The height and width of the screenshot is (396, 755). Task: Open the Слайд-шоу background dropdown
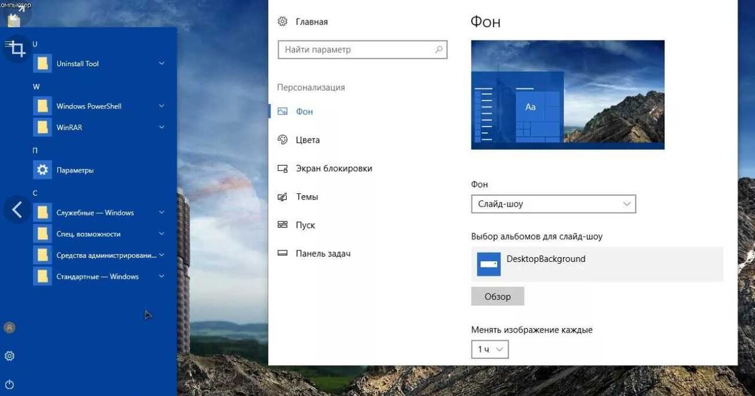(554, 204)
